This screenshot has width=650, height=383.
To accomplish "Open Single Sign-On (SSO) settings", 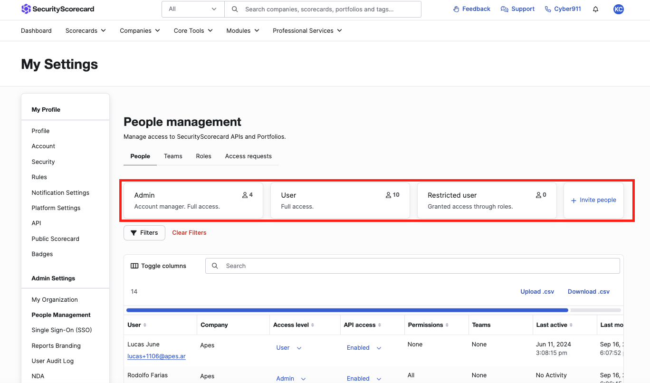I will pos(62,330).
